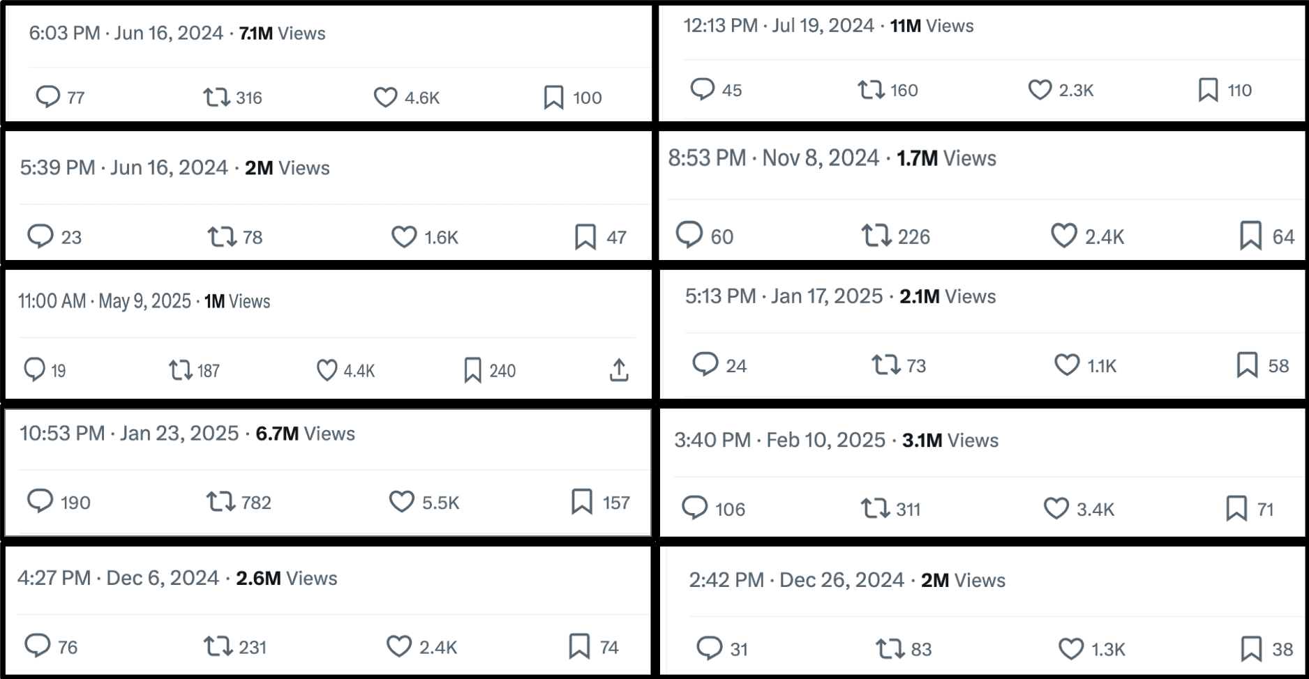
Task: Open the 11M Views analytics link
Action: click(x=932, y=26)
